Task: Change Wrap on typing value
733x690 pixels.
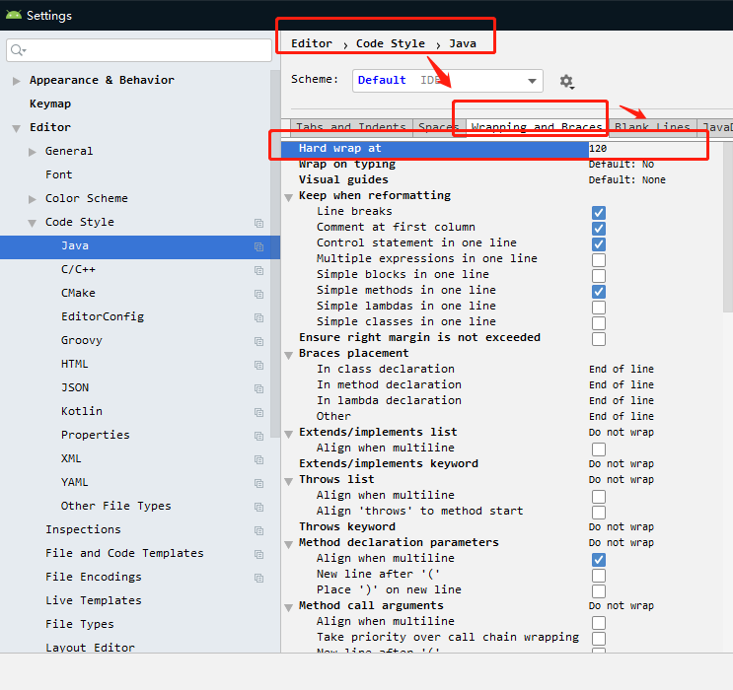Action: [x=622, y=164]
